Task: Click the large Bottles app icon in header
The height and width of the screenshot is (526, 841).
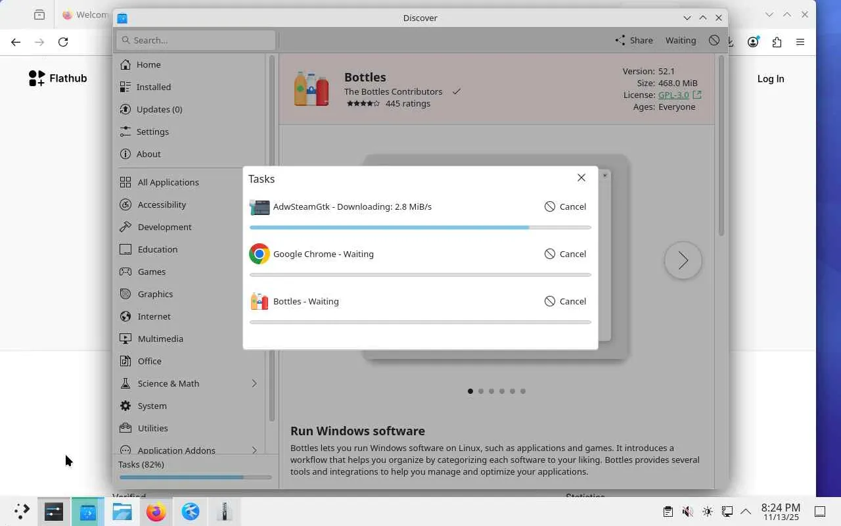Action: click(x=311, y=89)
